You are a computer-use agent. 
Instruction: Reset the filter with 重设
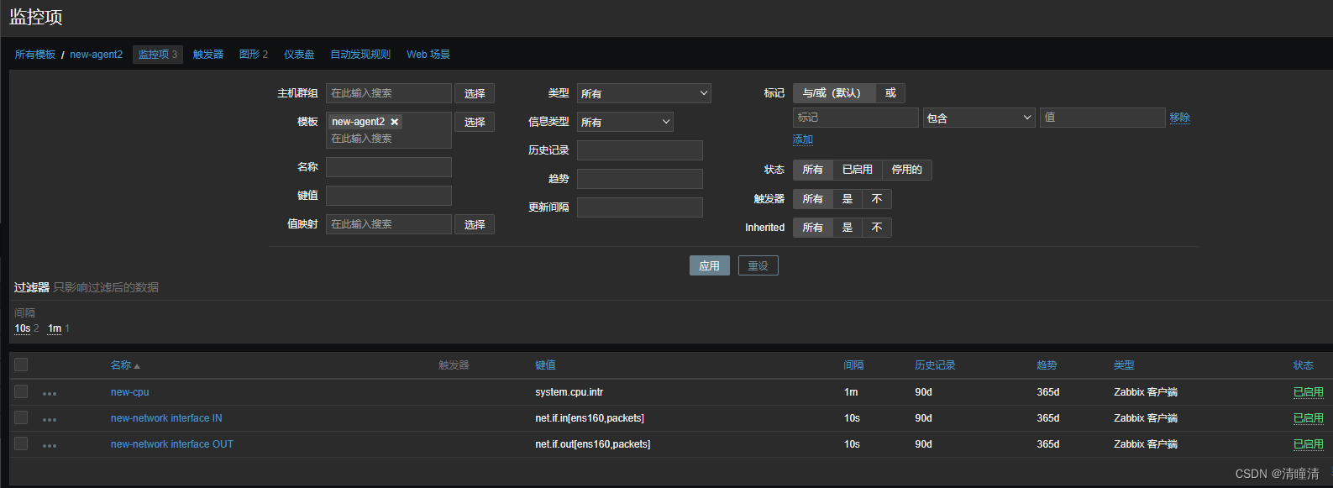pos(758,265)
